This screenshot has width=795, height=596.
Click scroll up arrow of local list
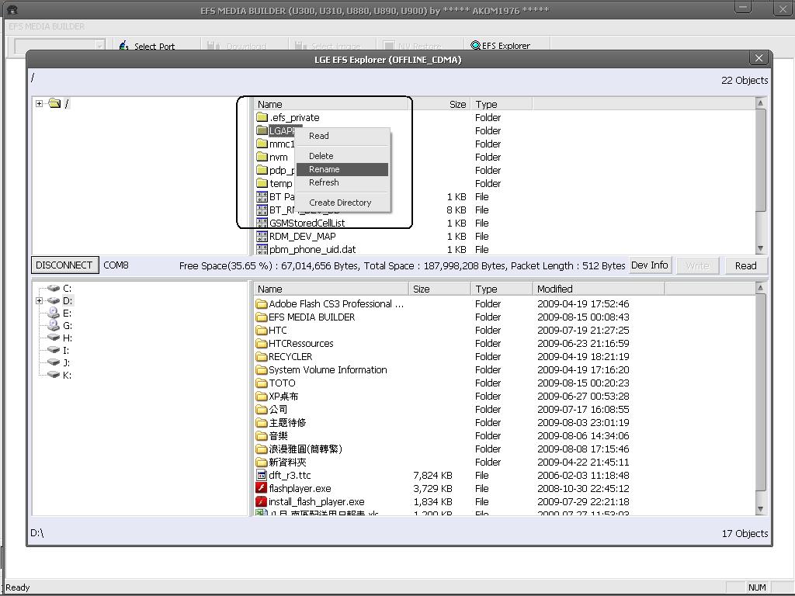click(x=760, y=288)
